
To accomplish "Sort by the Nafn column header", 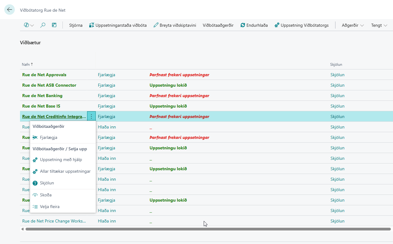I will pyautogui.click(x=27, y=65).
